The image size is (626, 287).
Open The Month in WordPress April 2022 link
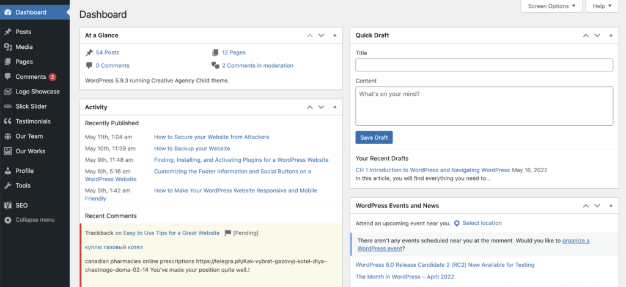pyautogui.click(x=405, y=277)
